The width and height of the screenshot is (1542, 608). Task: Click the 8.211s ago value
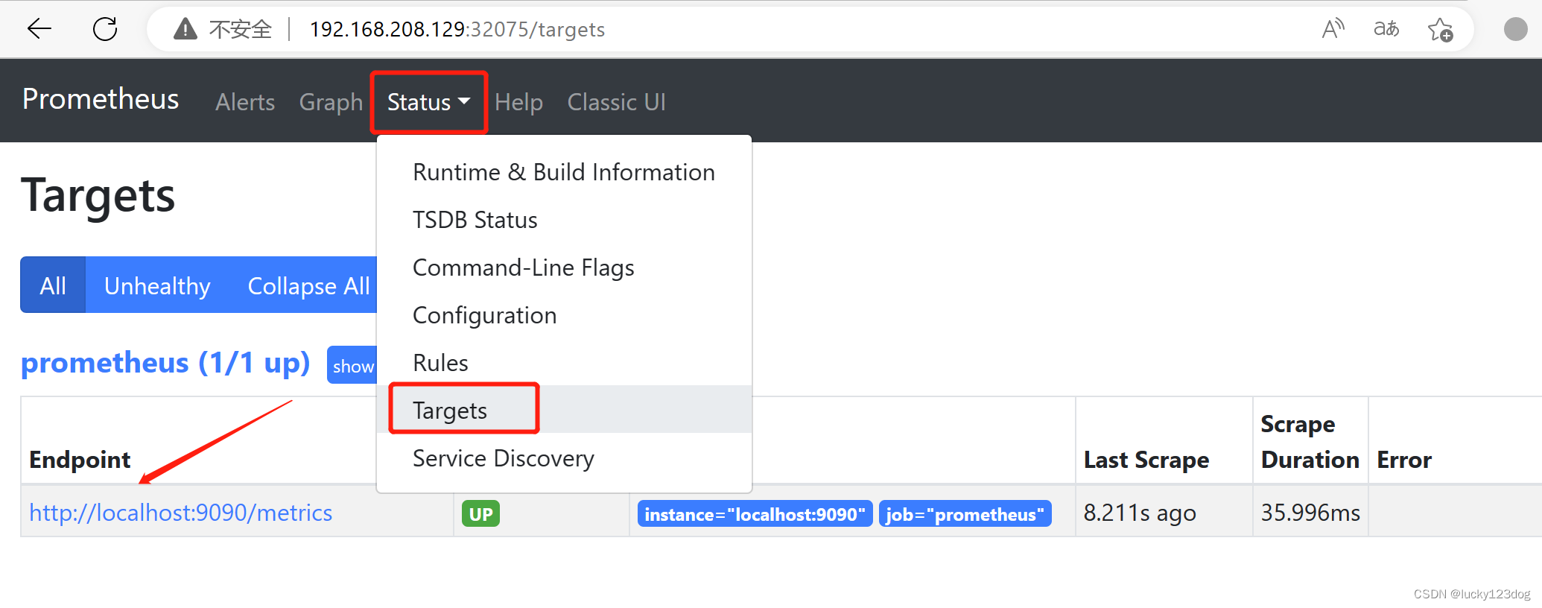[x=1140, y=513]
